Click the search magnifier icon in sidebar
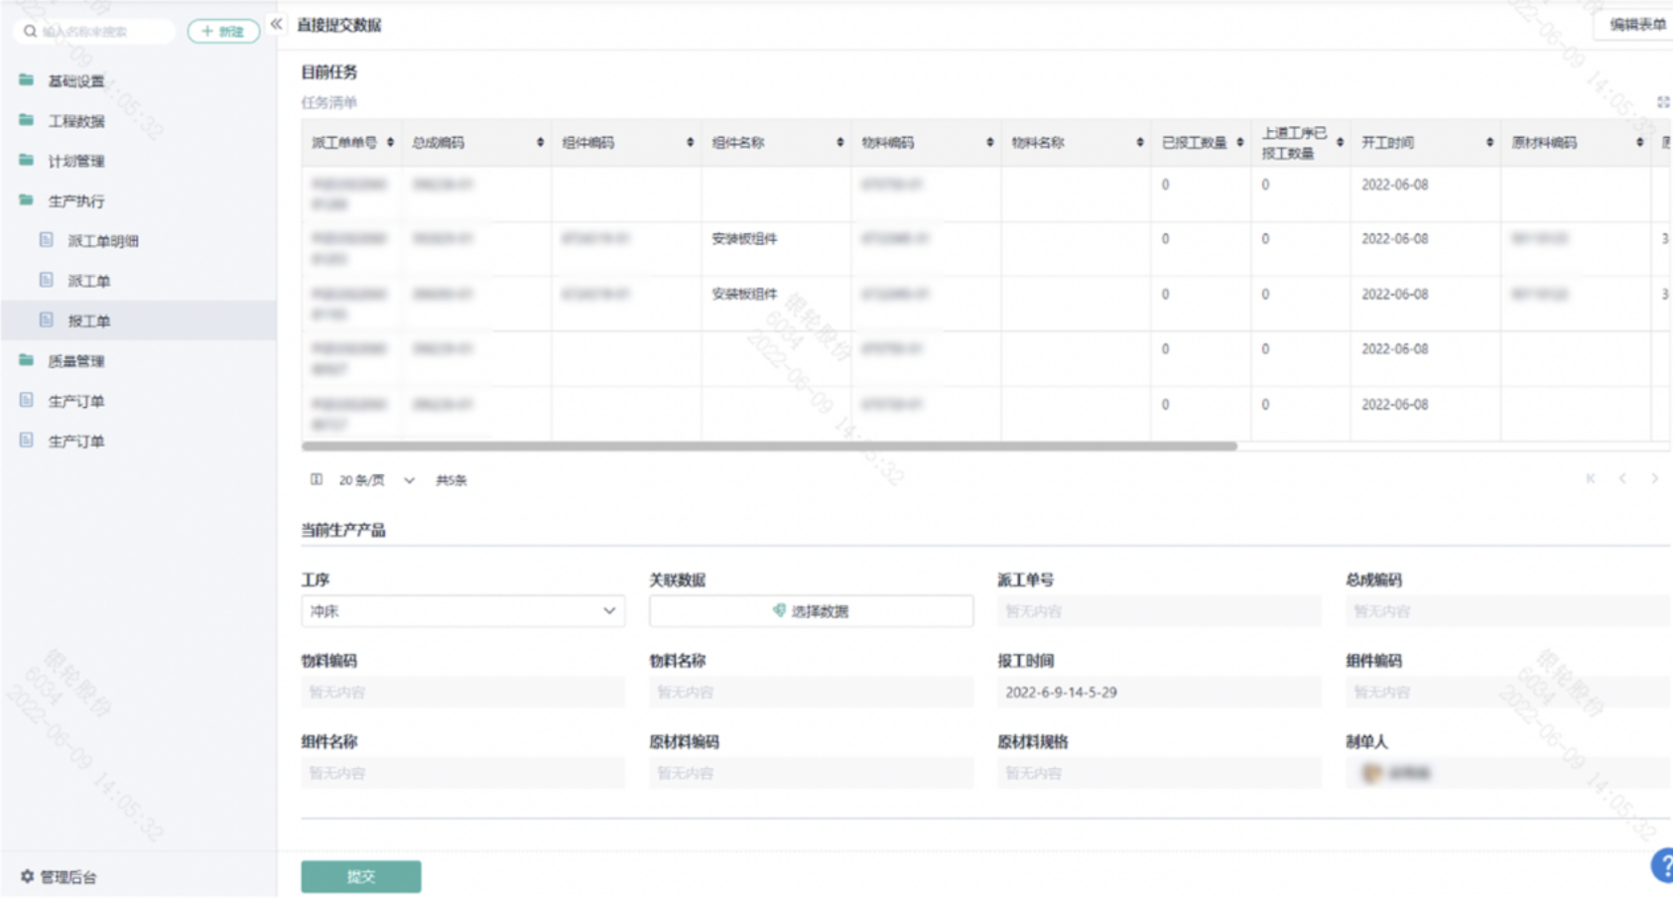The image size is (1673, 899). click(x=30, y=32)
